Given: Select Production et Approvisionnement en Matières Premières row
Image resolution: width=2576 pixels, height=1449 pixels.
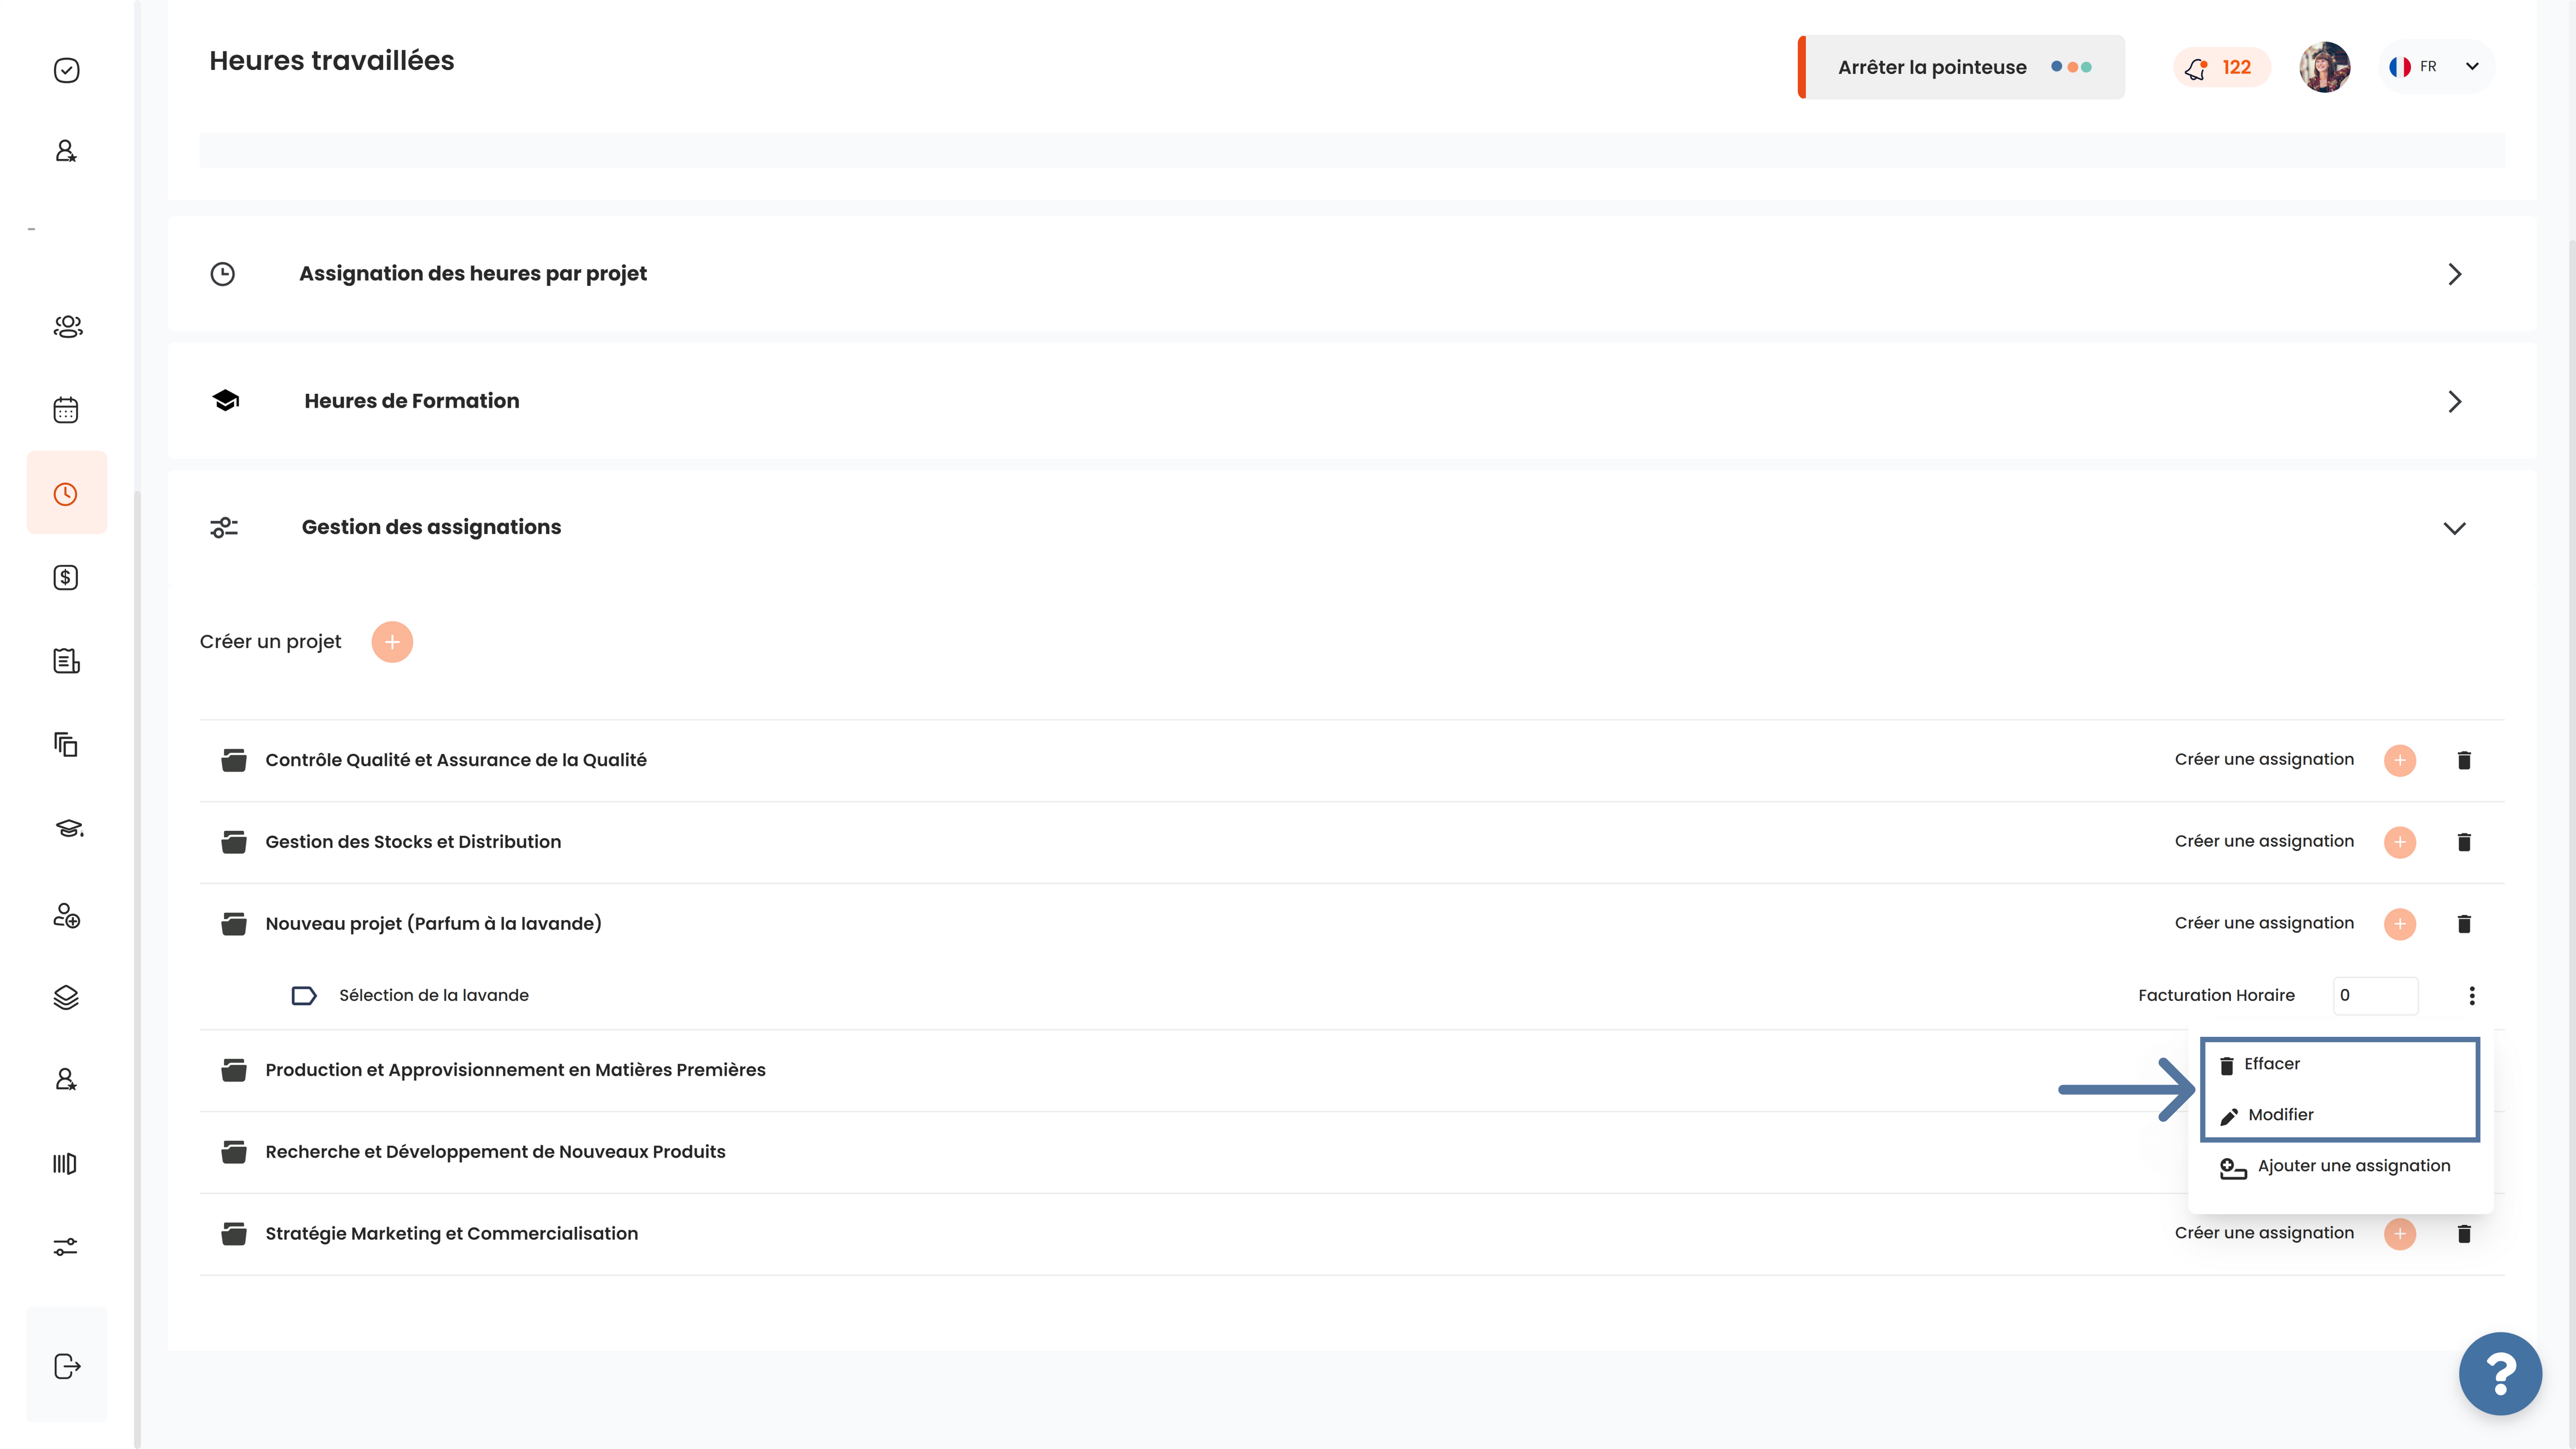Looking at the screenshot, I should point(1352,1070).
